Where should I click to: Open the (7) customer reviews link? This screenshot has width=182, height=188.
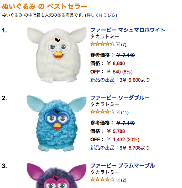[x=124, y=44]
